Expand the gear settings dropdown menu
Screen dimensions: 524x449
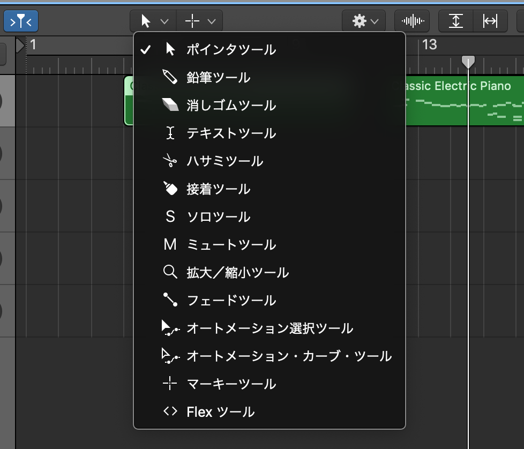point(364,21)
